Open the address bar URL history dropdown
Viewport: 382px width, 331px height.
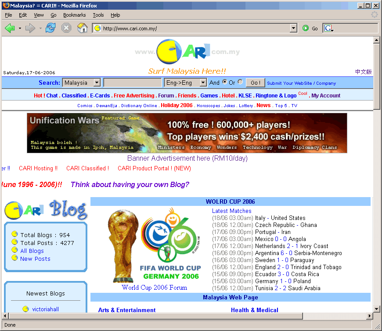294,29
